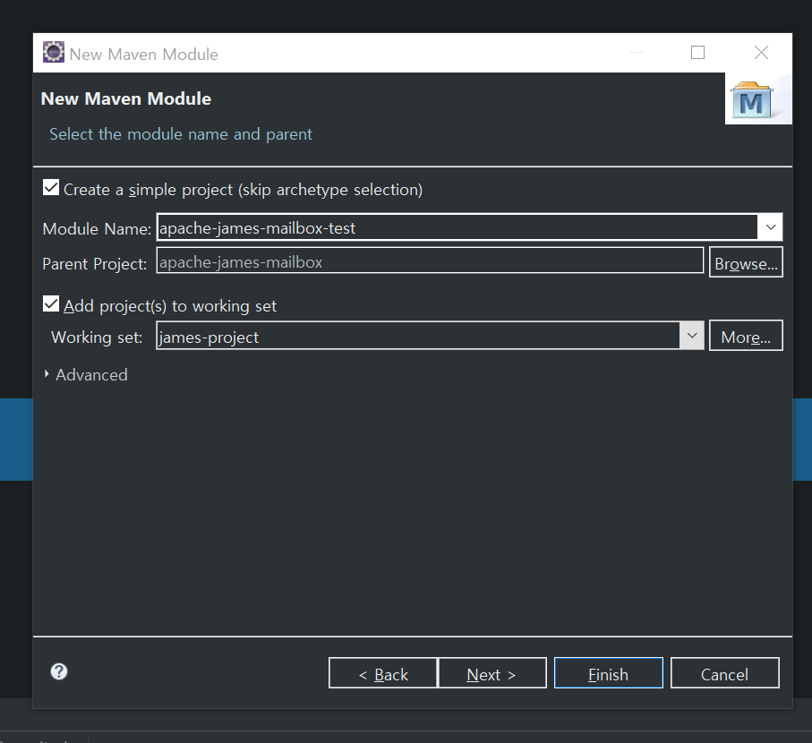Uncheck Create a simple project checkbox
Viewport: 812px width, 743px height.
[x=51, y=187]
